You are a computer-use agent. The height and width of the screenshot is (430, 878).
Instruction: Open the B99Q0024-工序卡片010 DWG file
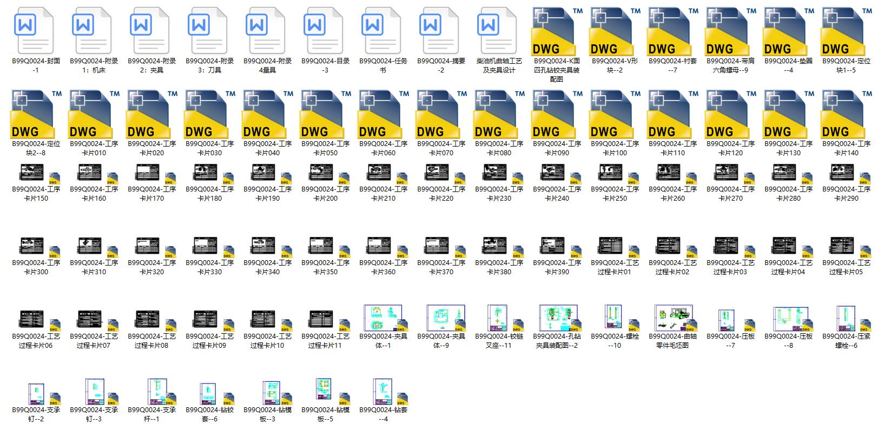coord(94,114)
